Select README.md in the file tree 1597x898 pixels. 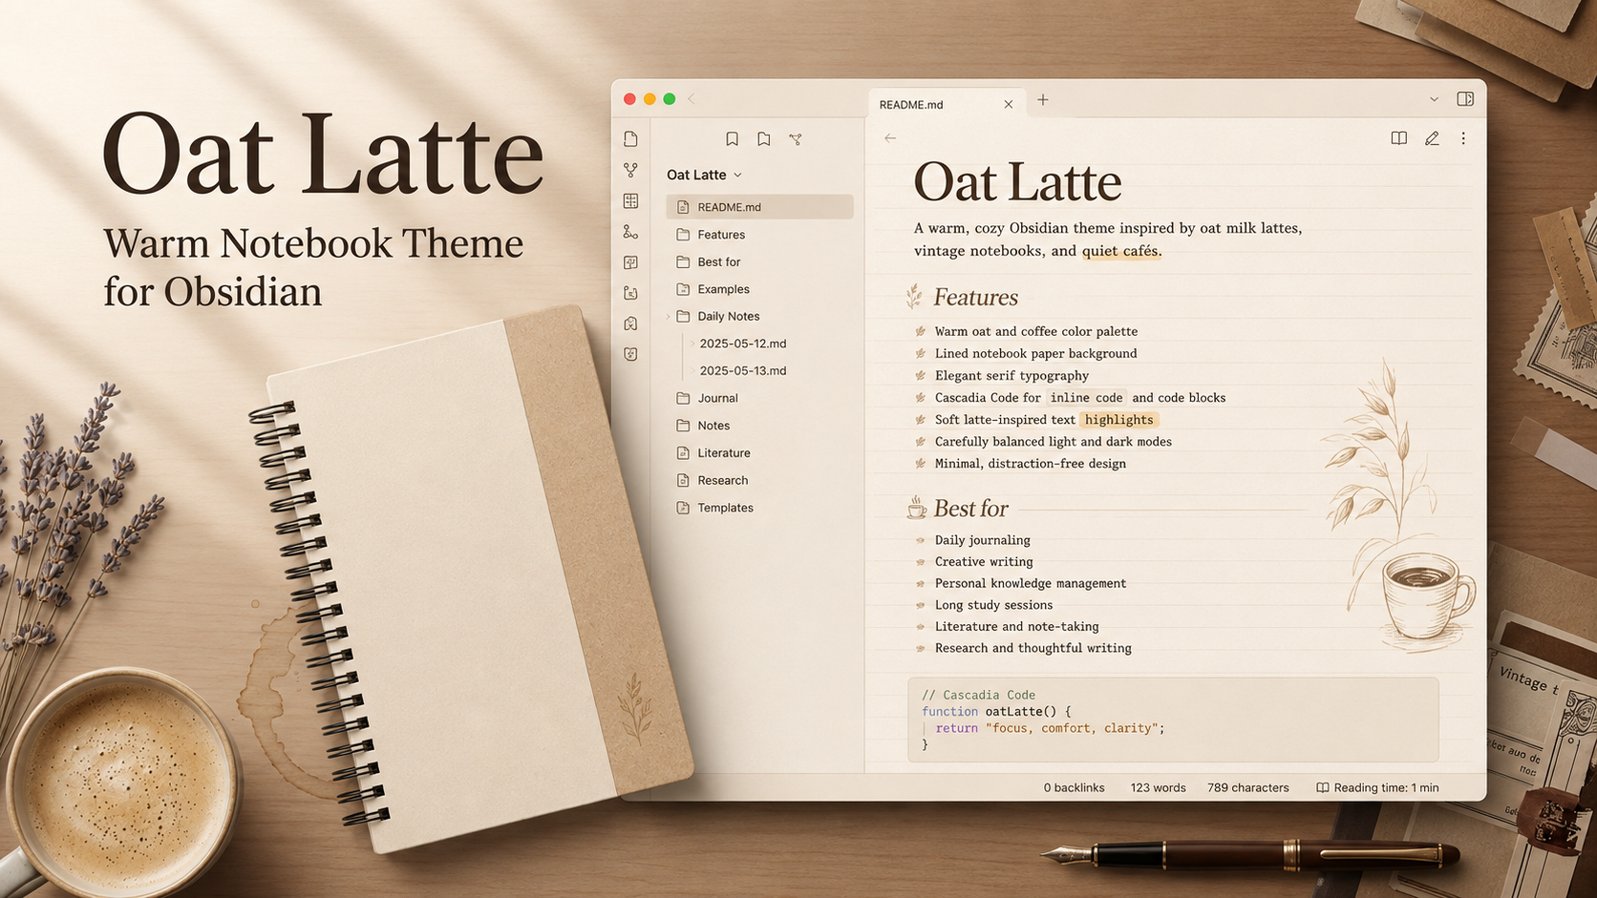click(x=759, y=207)
